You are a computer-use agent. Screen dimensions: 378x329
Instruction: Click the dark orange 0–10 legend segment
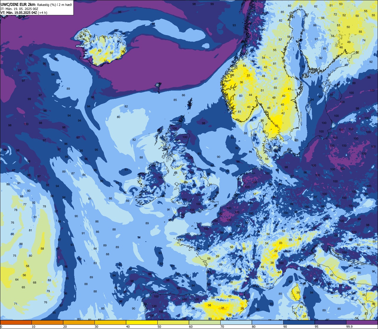coord(16,323)
